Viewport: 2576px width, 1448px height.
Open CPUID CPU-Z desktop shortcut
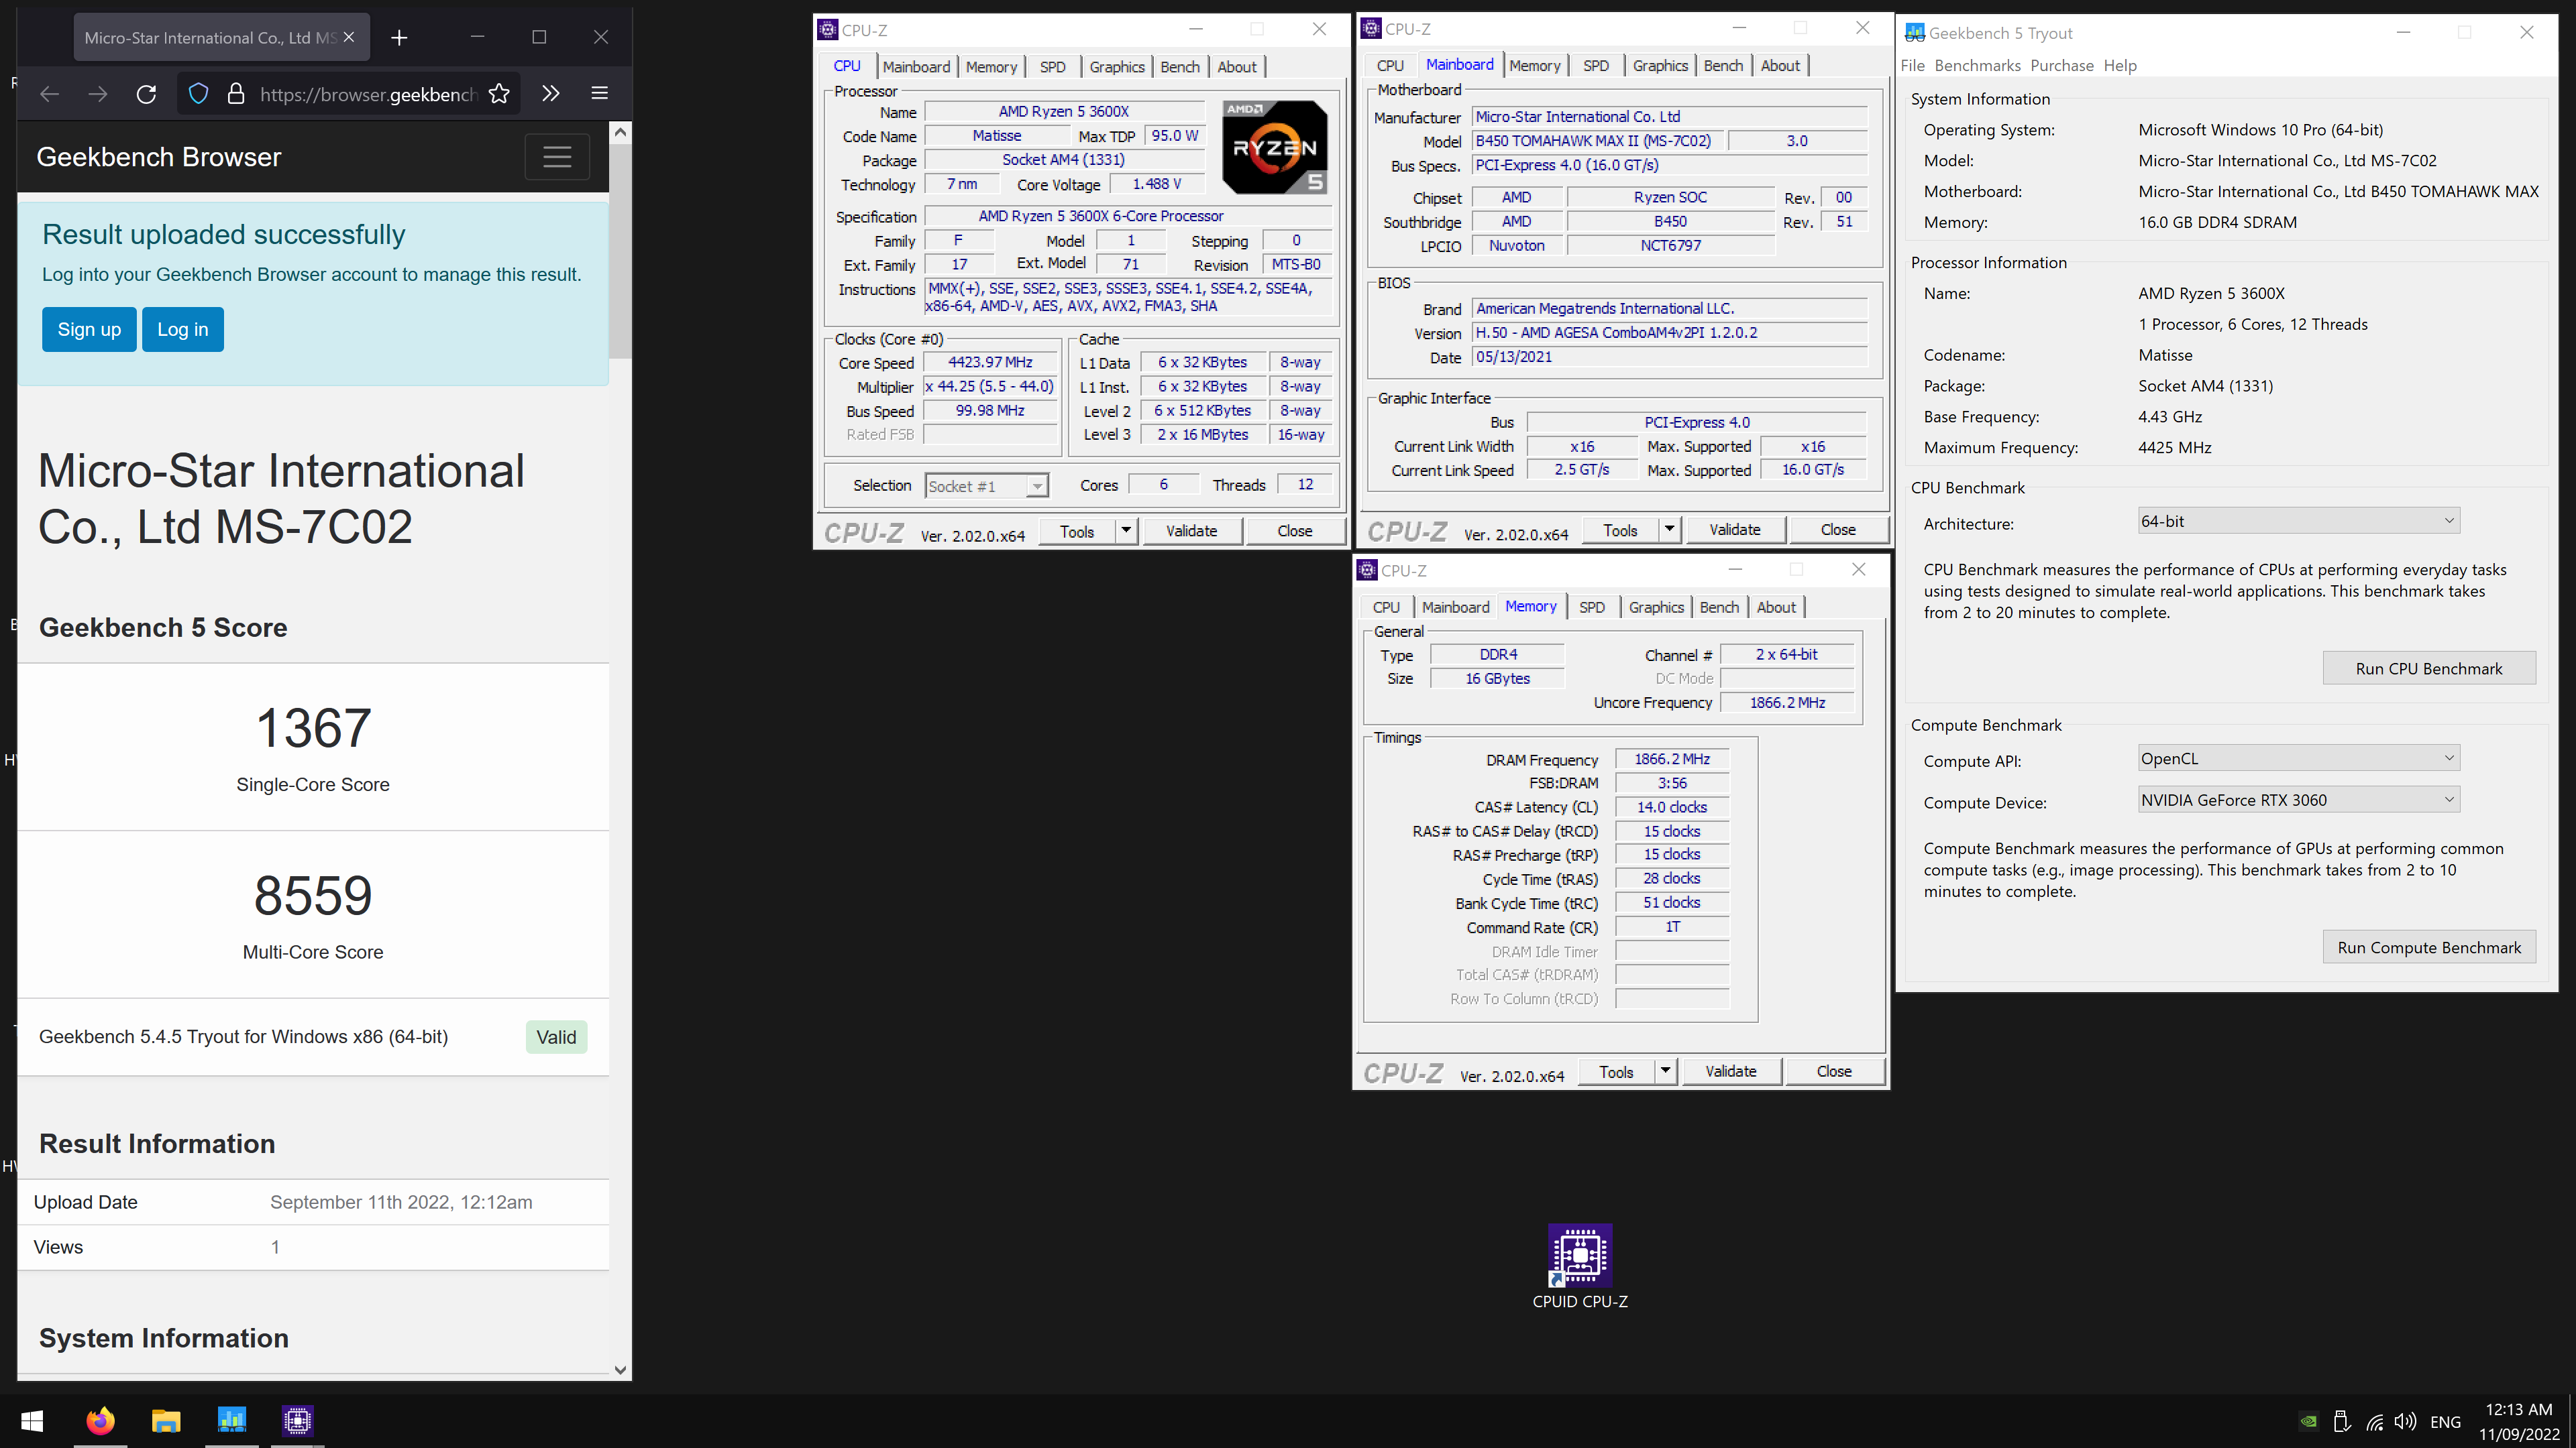pyautogui.click(x=1580, y=1266)
